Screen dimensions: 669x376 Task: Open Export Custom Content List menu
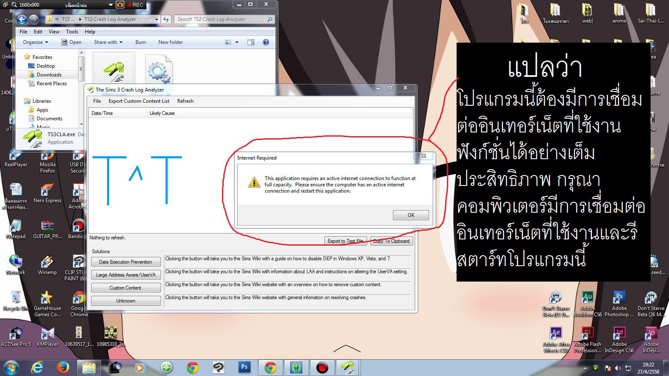139,101
